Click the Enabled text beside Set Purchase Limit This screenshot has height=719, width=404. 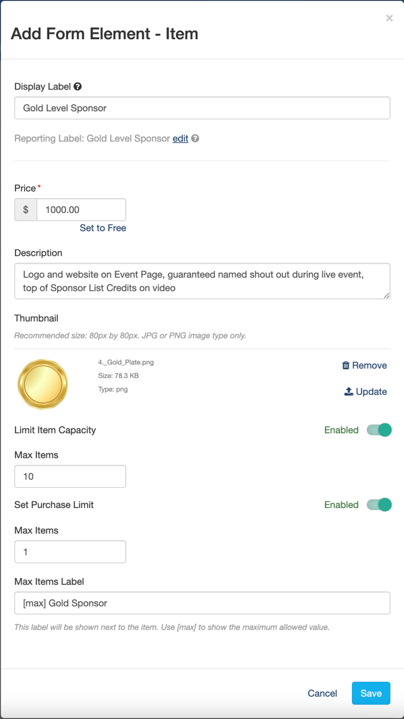point(341,505)
